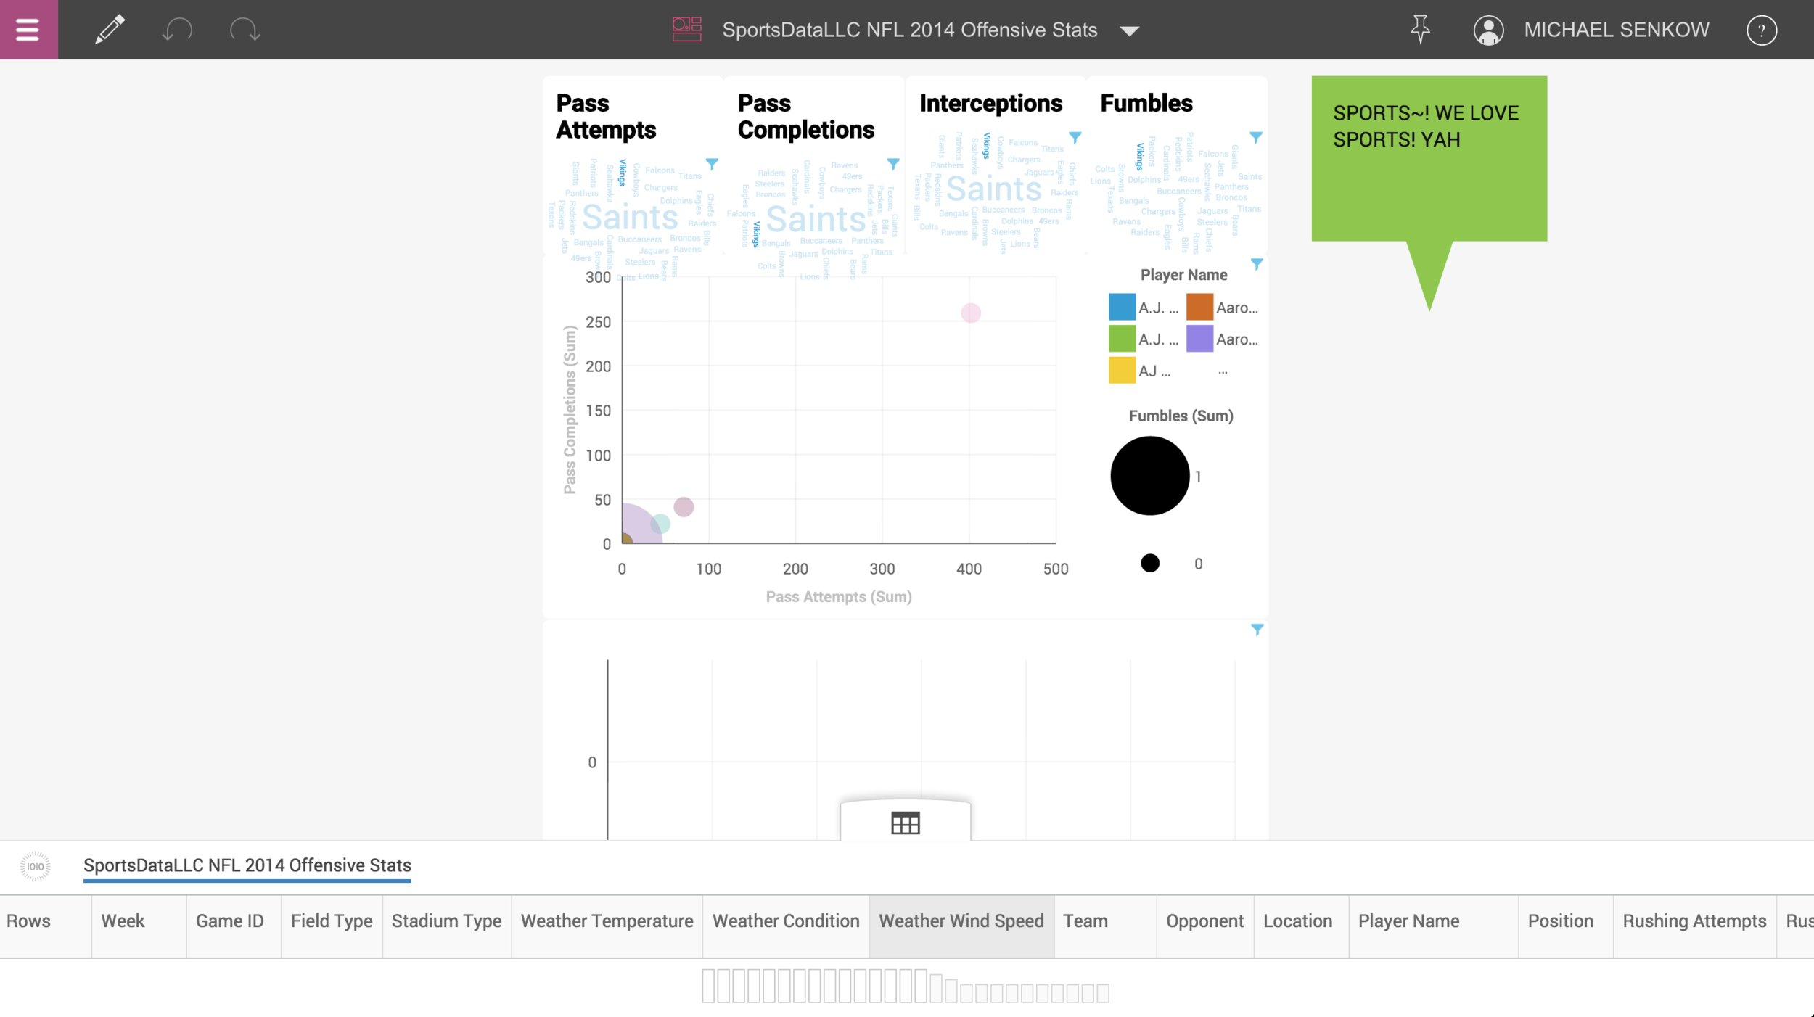
Task: Switch to SportsDataLLC NFL 2014 Offensive Stats tab
Action: [x=247, y=865]
